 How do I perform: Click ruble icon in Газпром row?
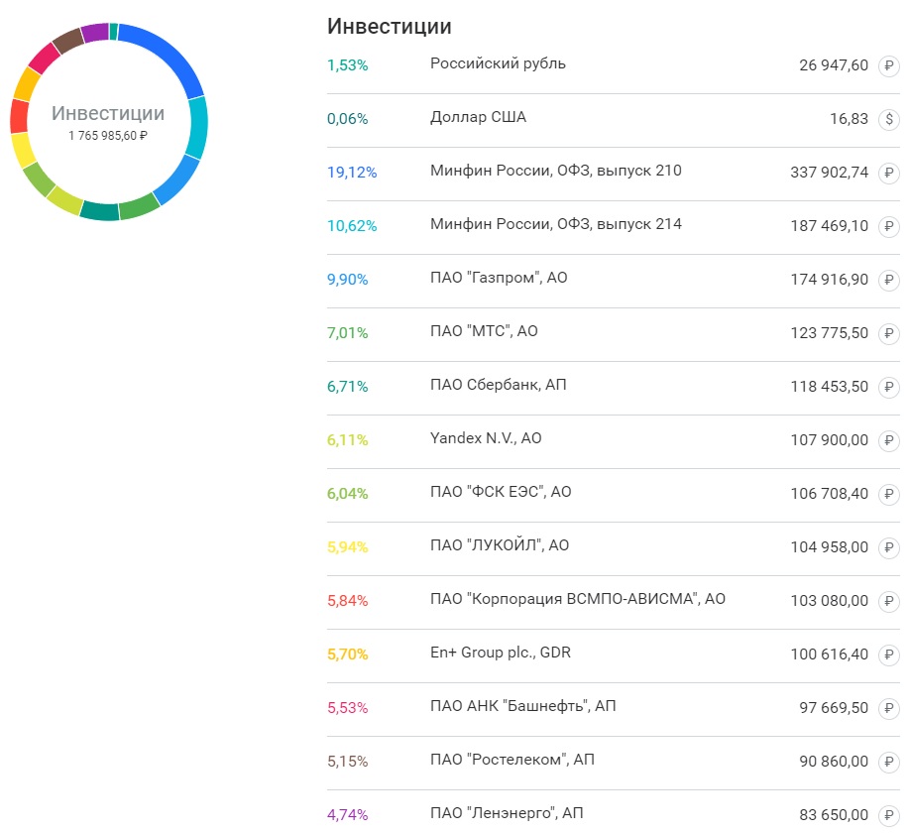(889, 281)
